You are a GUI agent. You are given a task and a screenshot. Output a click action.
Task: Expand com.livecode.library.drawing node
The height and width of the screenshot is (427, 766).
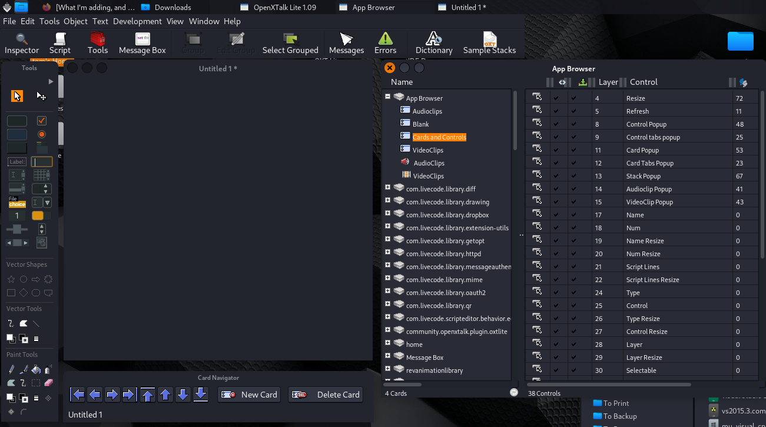pyautogui.click(x=387, y=200)
